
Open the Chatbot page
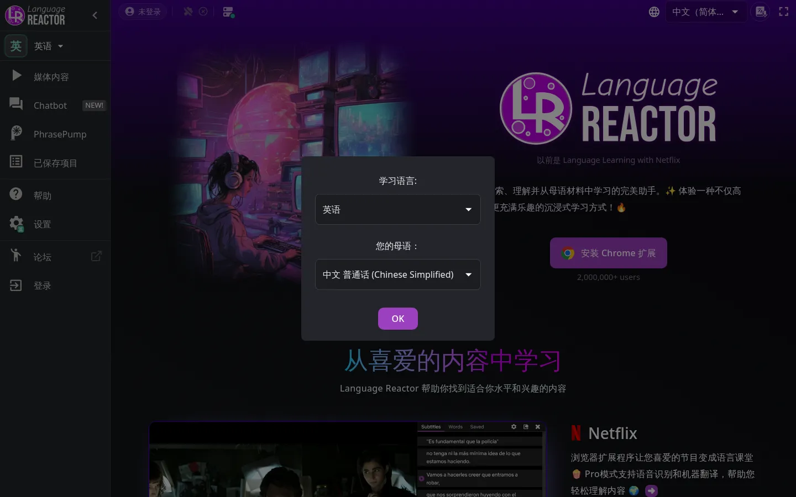pos(55,105)
